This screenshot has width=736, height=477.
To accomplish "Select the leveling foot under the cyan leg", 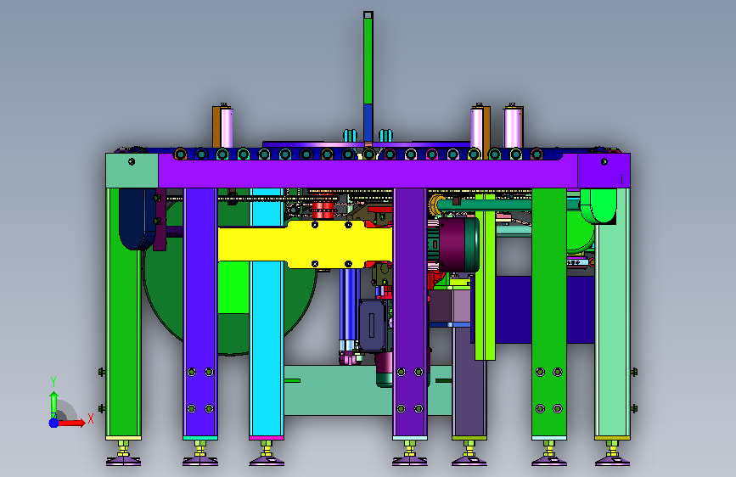I will pyautogui.click(x=267, y=453).
